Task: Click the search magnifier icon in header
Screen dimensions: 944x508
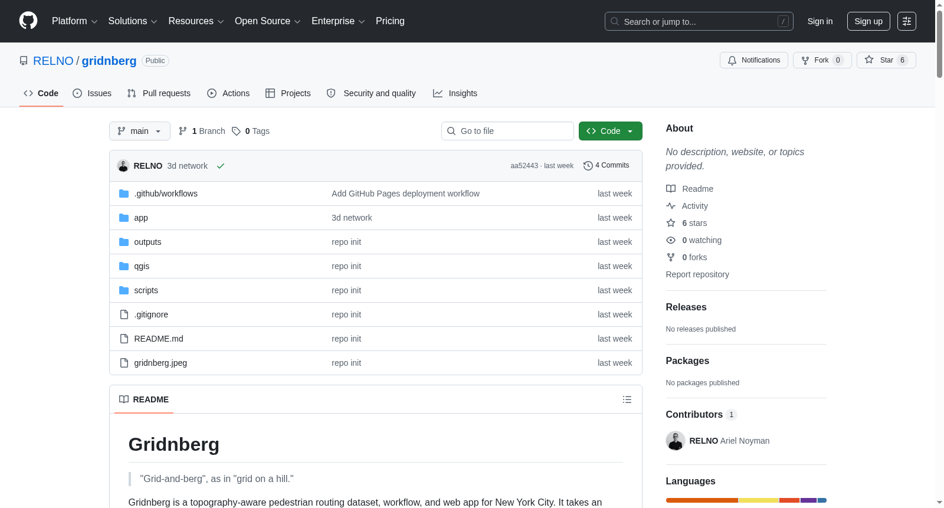Action: tap(615, 21)
